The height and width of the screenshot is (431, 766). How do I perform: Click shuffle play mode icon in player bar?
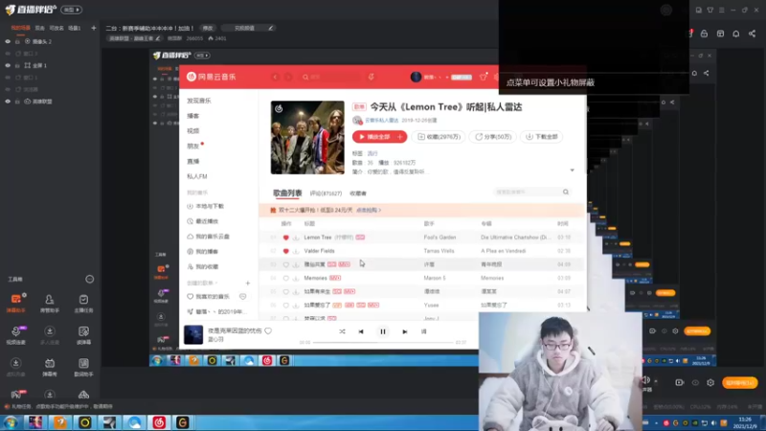click(342, 331)
